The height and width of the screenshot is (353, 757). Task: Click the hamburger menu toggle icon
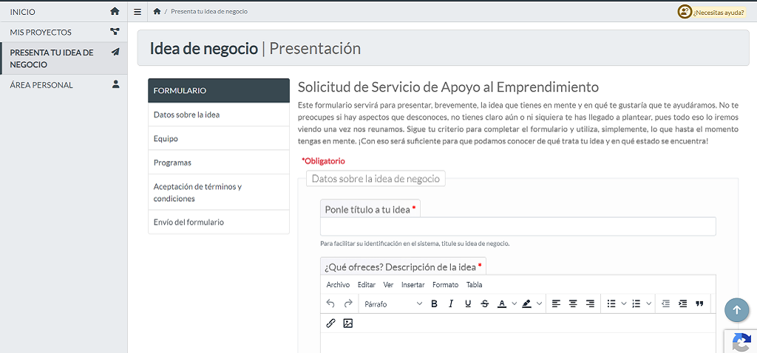(138, 12)
